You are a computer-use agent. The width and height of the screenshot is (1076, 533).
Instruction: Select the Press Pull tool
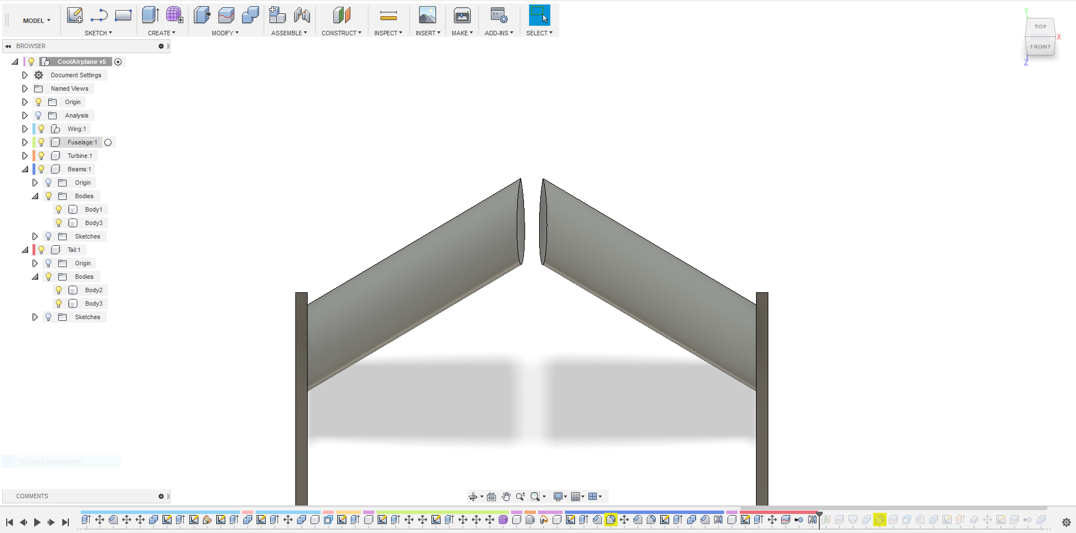(202, 15)
